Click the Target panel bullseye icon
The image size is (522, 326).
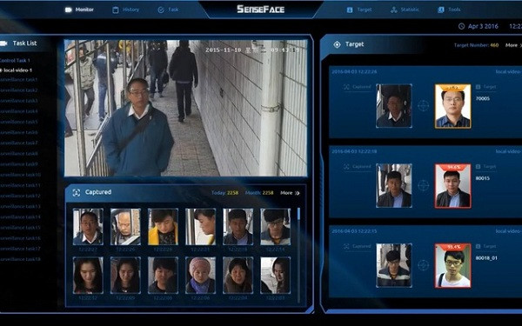coord(337,44)
